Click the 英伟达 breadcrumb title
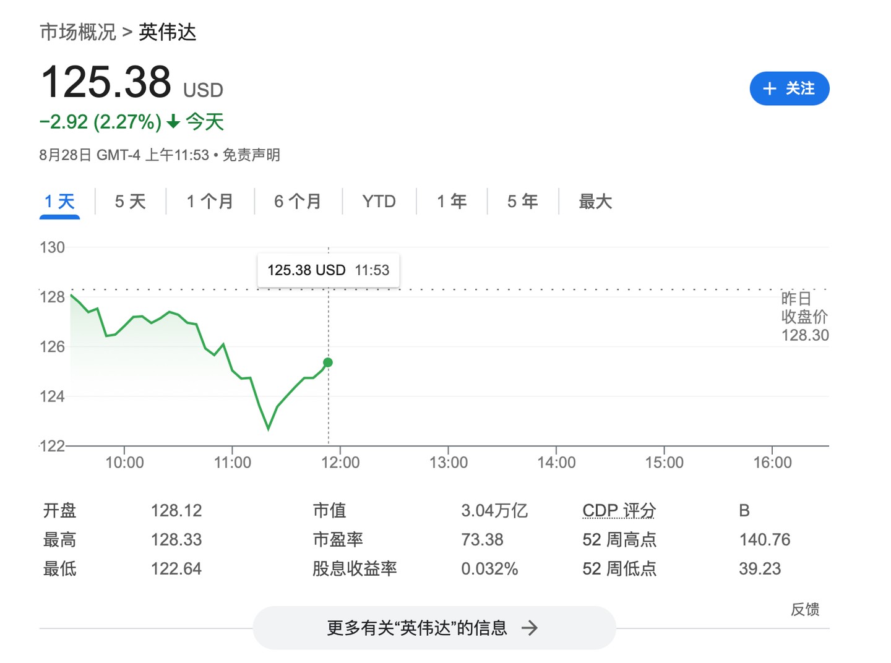The width and height of the screenshot is (891, 663). click(x=167, y=32)
